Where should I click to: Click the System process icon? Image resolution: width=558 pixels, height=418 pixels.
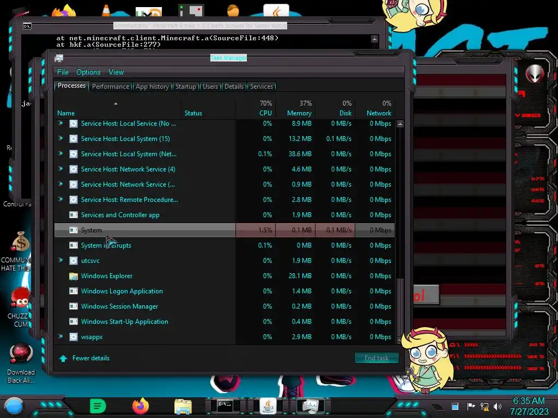74,230
